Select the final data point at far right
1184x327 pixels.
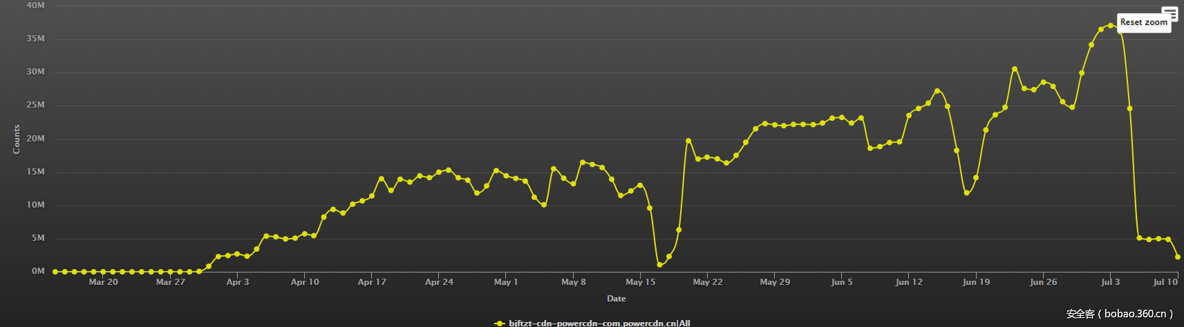coord(1178,257)
